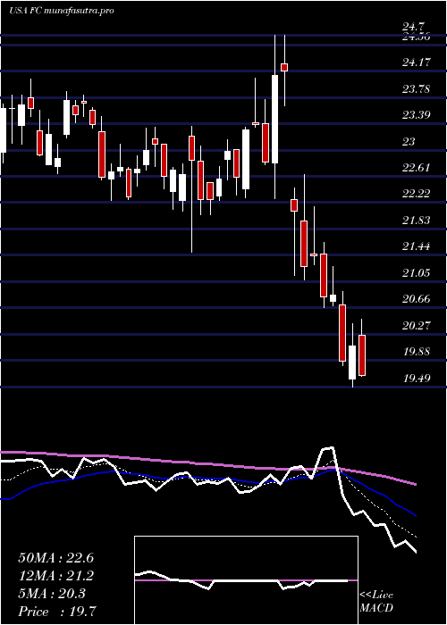The width and height of the screenshot is (447, 625).
Task: Click the blue 12MA line end
Action: (415, 515)
